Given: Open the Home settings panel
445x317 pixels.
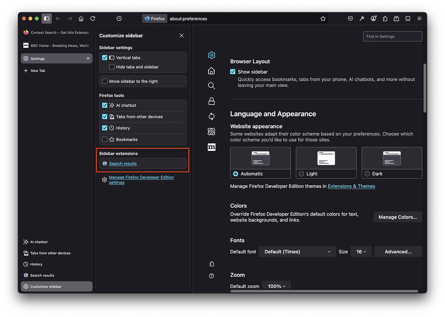Looking at the screenshot, I should (x=212, y=70).
